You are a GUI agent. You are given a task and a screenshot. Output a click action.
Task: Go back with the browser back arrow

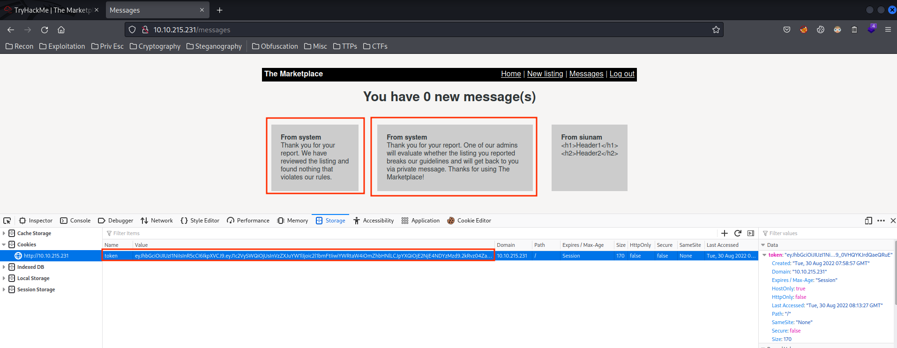point(11,30)
